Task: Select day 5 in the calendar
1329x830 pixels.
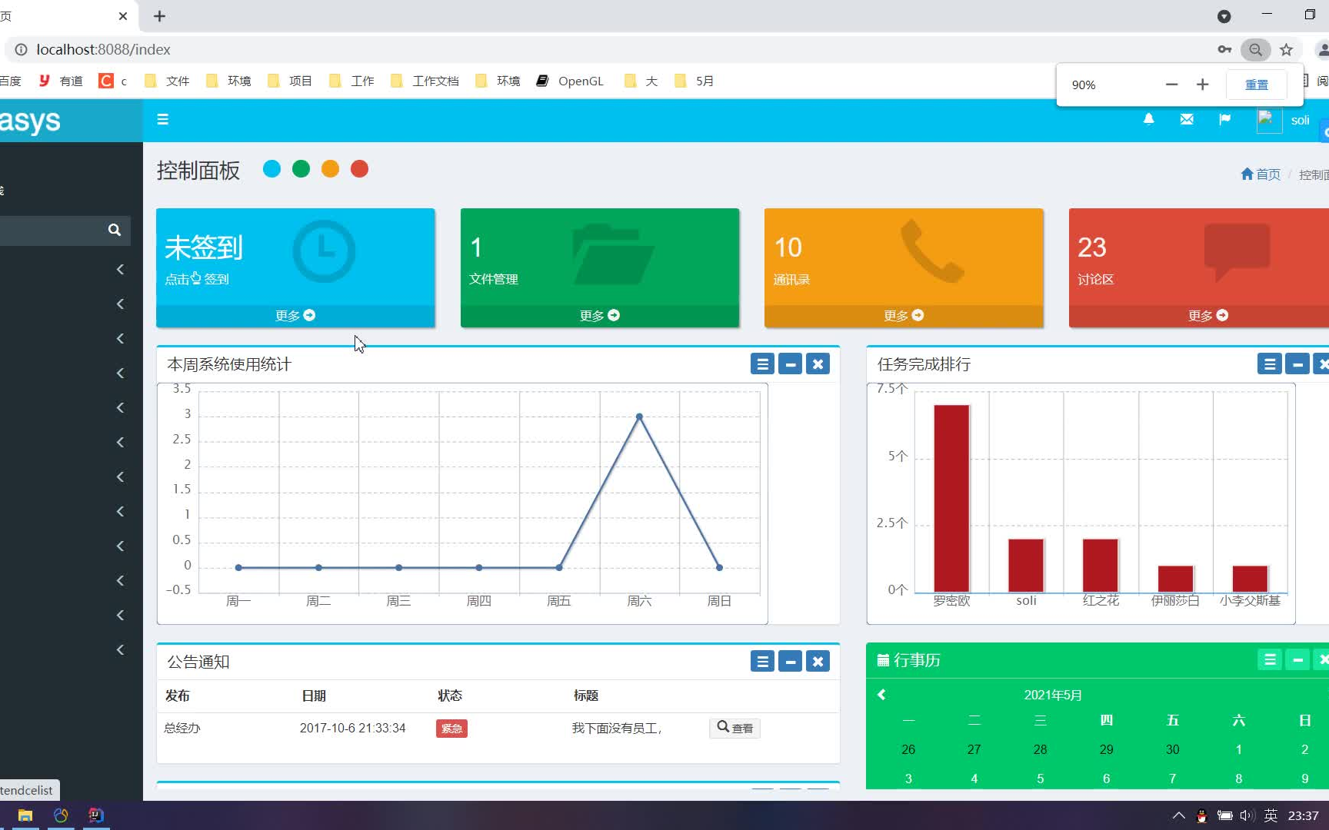Action: click(1040, 779)
